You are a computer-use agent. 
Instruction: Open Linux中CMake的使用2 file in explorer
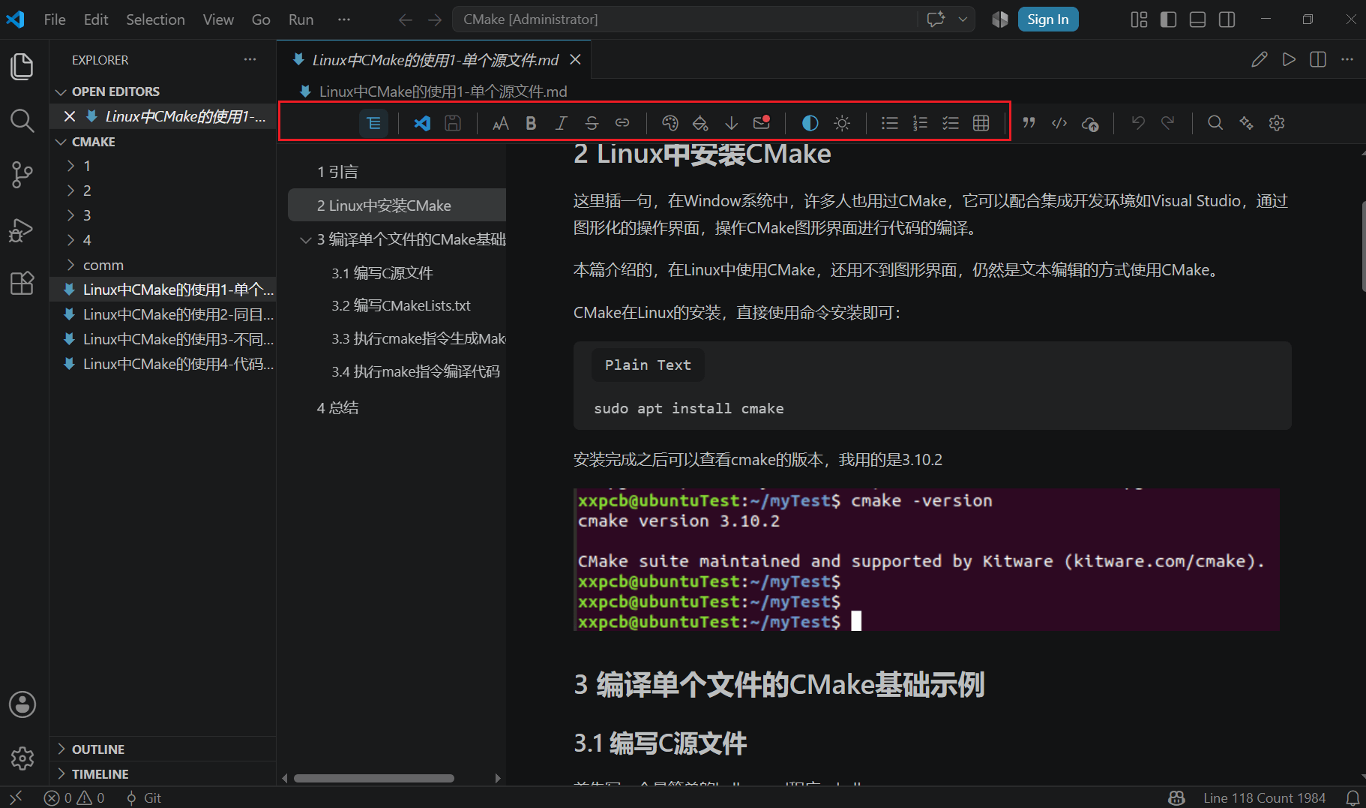pos(163,314)
